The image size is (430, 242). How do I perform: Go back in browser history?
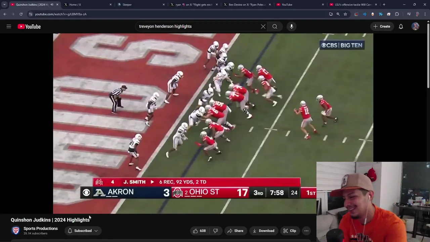click(x=5, y=14)
